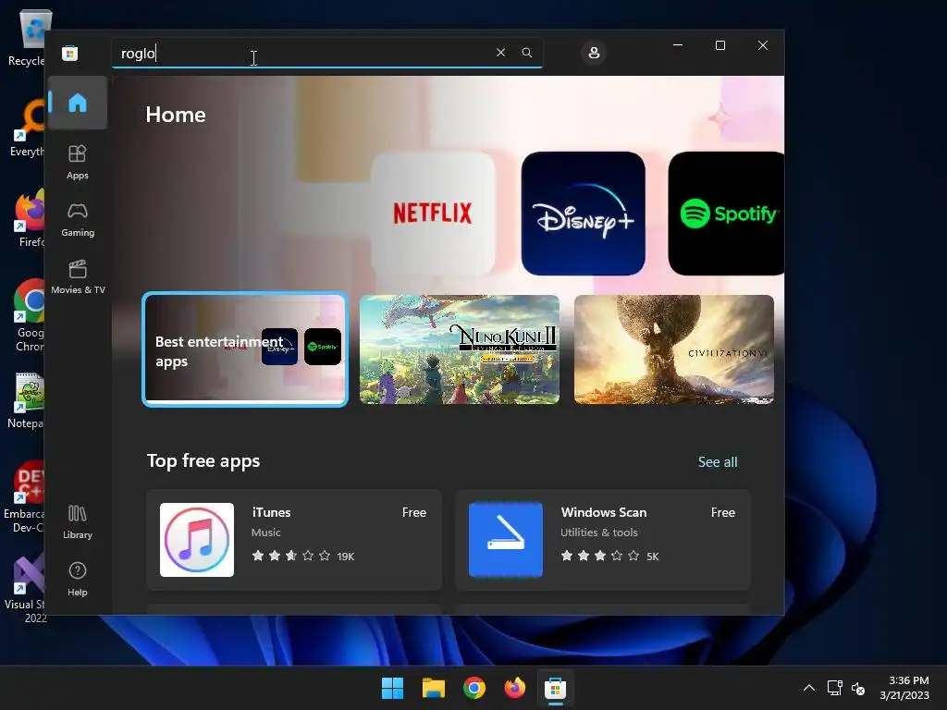Viewport: 947px width, 710px height.
Task: Close the Microsoft Store window
Action: pos(763,45)
